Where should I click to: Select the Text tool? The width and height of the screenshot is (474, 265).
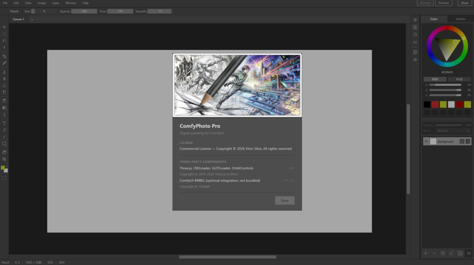click(x=4, y=123)
